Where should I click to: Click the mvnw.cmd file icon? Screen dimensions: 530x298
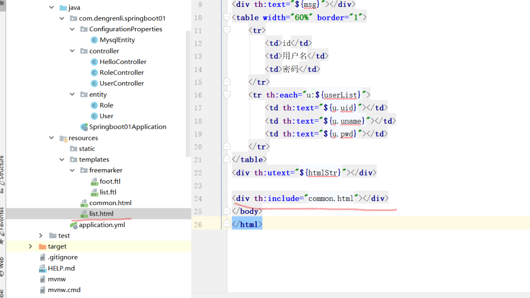(42, 290)
